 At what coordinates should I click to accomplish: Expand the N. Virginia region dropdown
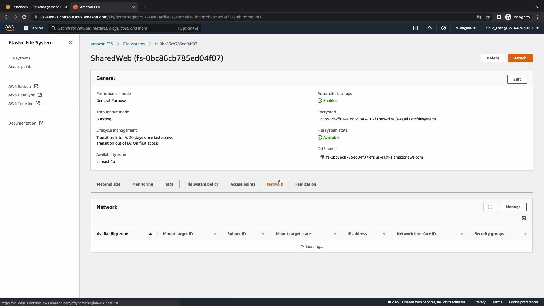(x=466, y=28)
